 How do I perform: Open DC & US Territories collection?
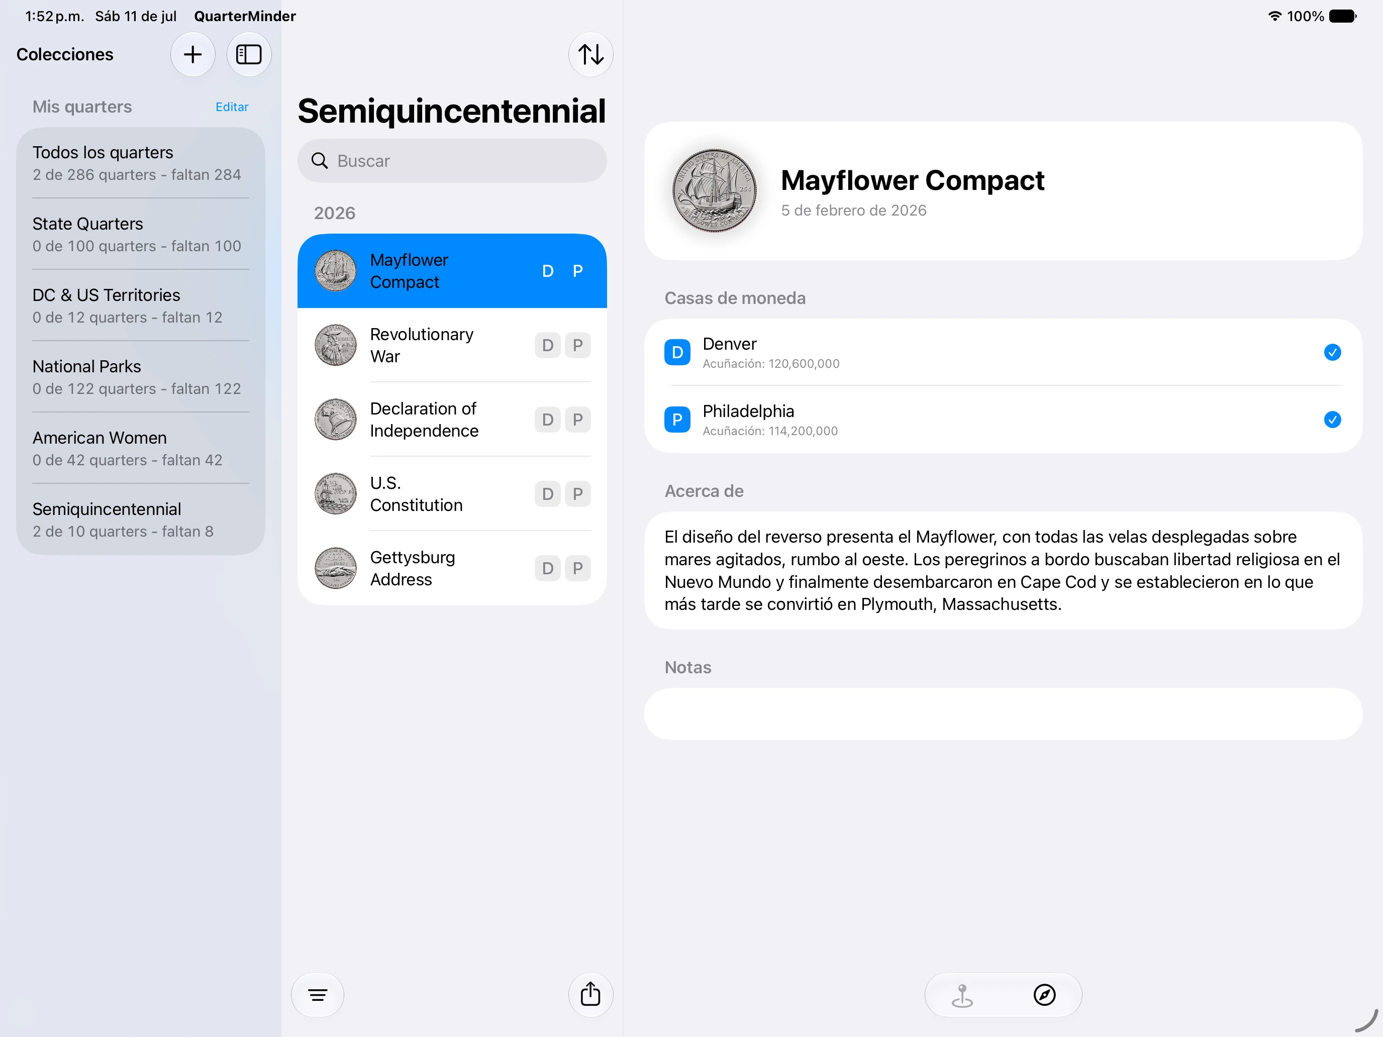[x=141, y=305]
